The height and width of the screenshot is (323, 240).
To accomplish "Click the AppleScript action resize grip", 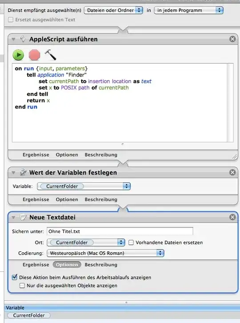I will (x=234, y=157).
